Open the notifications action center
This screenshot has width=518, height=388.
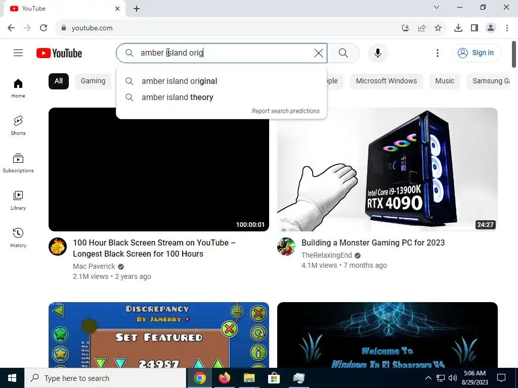(x=501, y=378)
